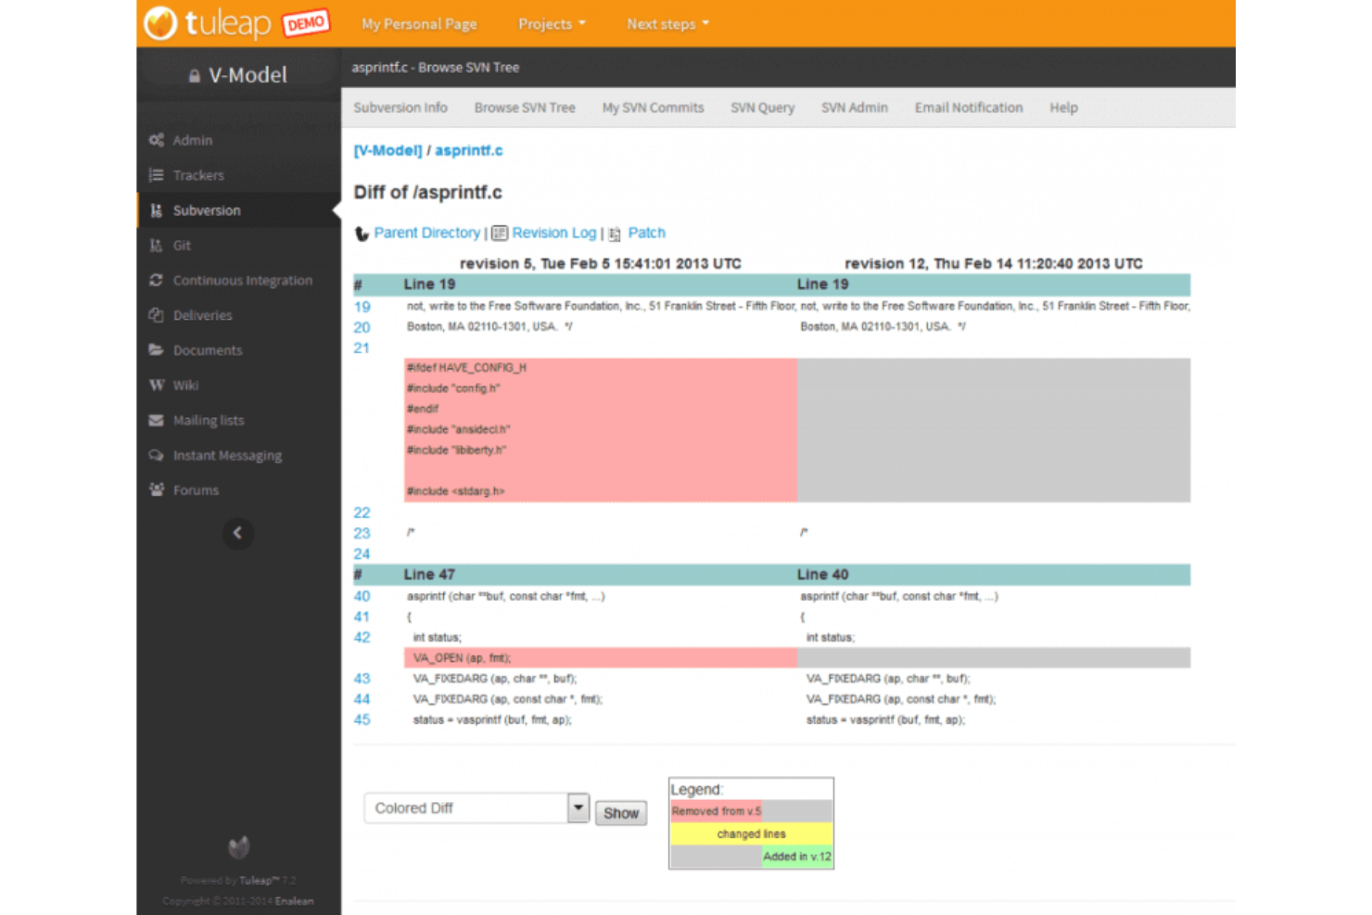Open the Git section icon in sidebar
The image size is (1372, 915).
pos(157,245)
